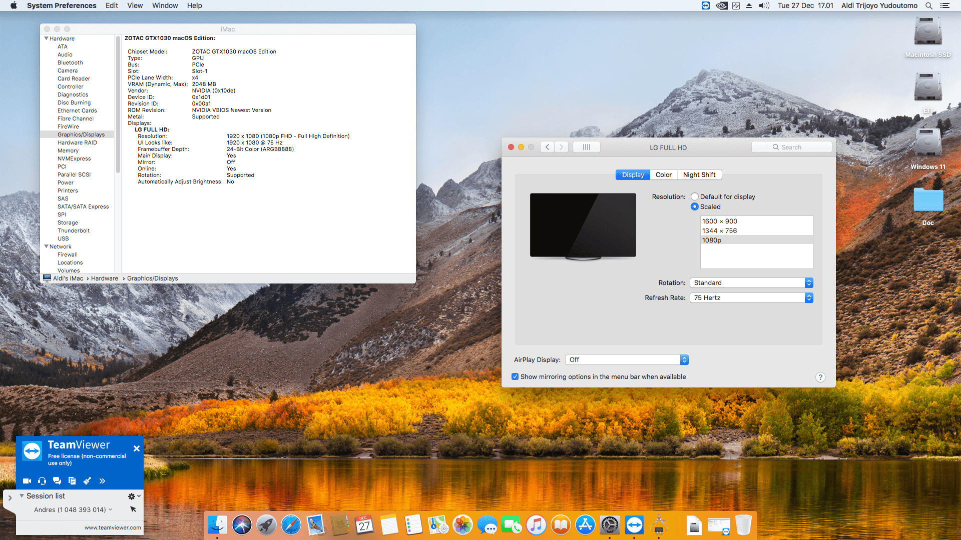
Task: Open TeamViewer audio headset option
Action: tap(42, 481)
